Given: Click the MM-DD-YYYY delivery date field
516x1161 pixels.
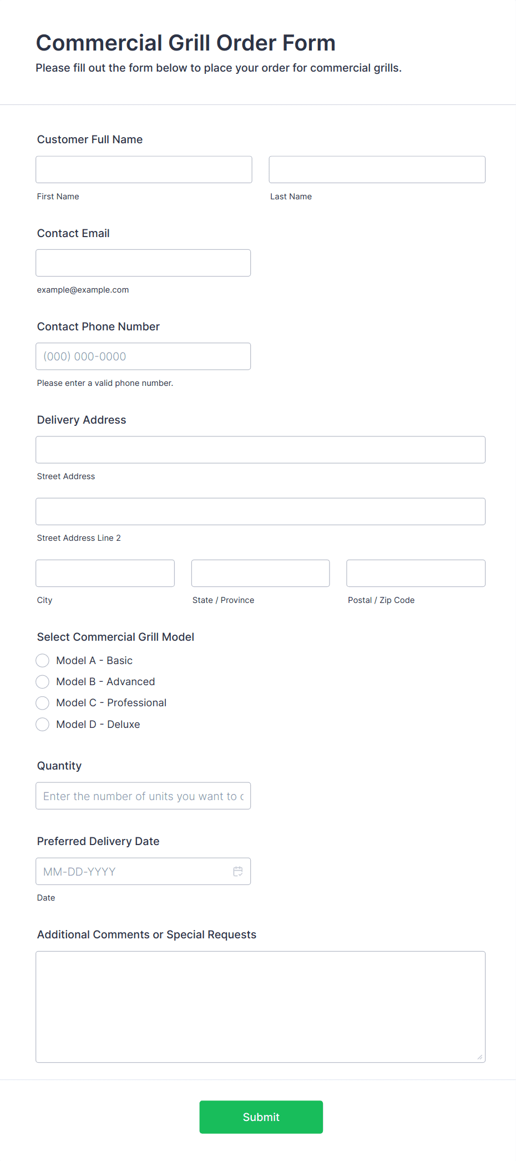Looking at the screenshot, I should pos(133,871).
